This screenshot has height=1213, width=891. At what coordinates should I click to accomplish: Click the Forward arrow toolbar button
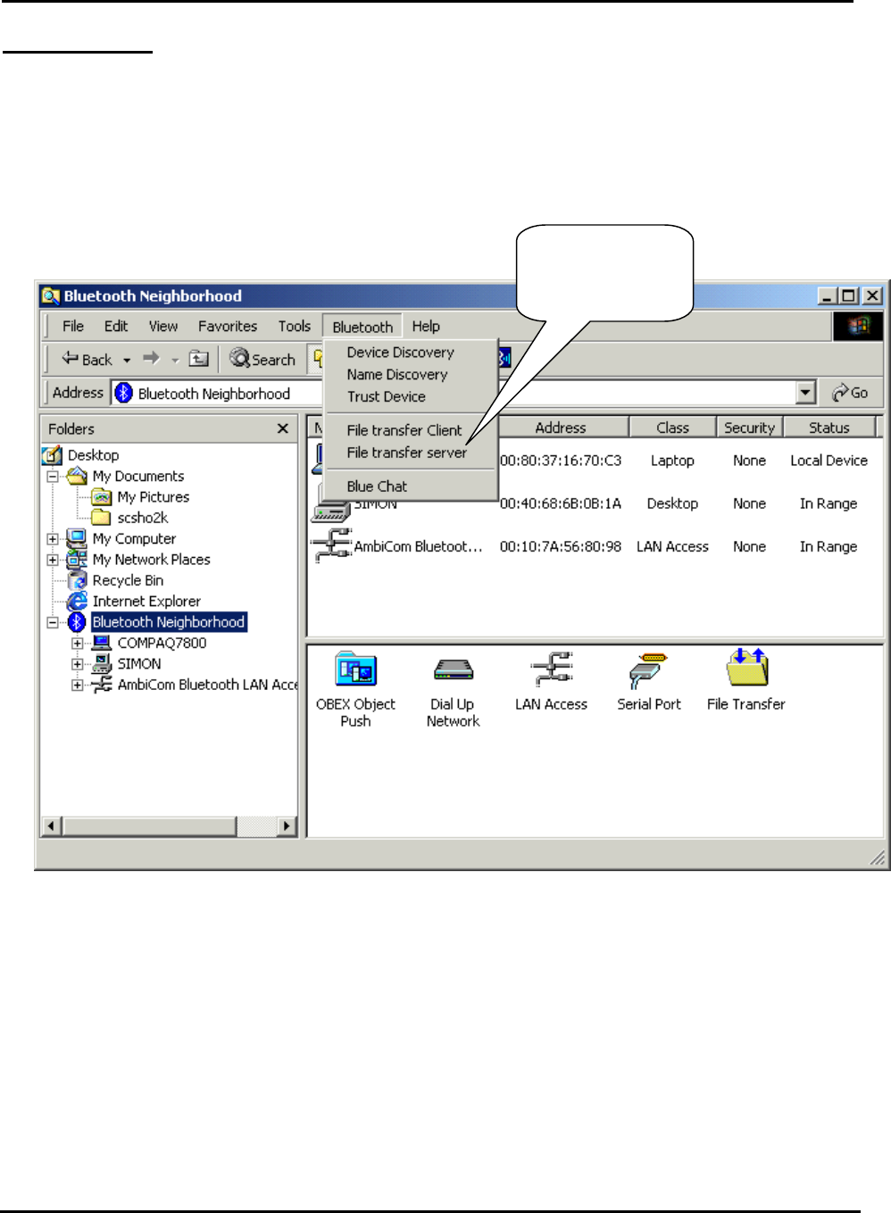pyautogui.click(x=151, y=358)
